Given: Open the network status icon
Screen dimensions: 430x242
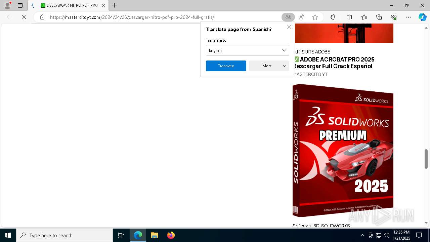Looking at the screenshot, I should pyautogui.click(x=379, y=235).
